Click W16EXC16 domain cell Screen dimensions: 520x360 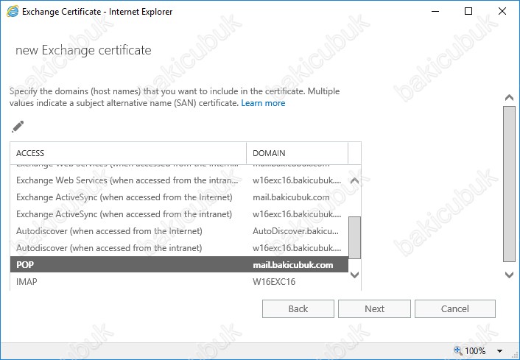[x=274, y=281]
